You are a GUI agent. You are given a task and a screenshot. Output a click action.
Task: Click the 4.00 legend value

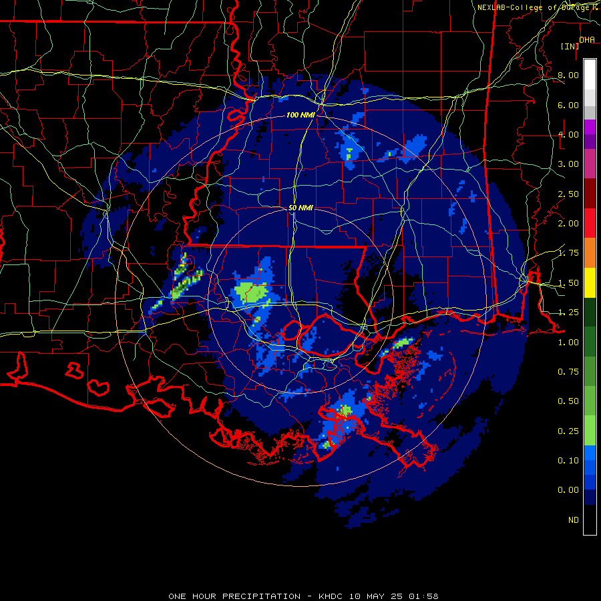[x=568, y=134]
